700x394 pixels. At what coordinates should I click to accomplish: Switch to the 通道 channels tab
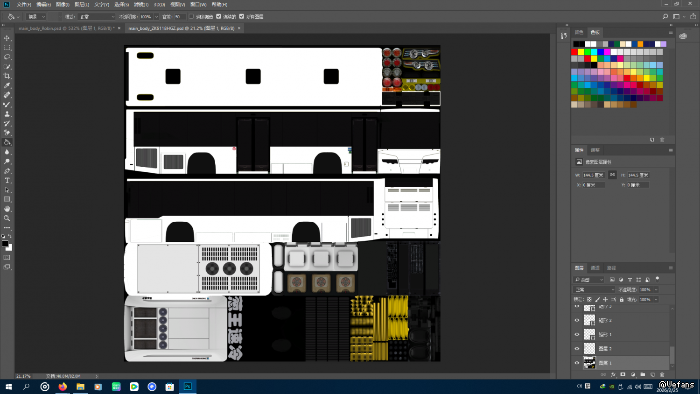[595, 268]
